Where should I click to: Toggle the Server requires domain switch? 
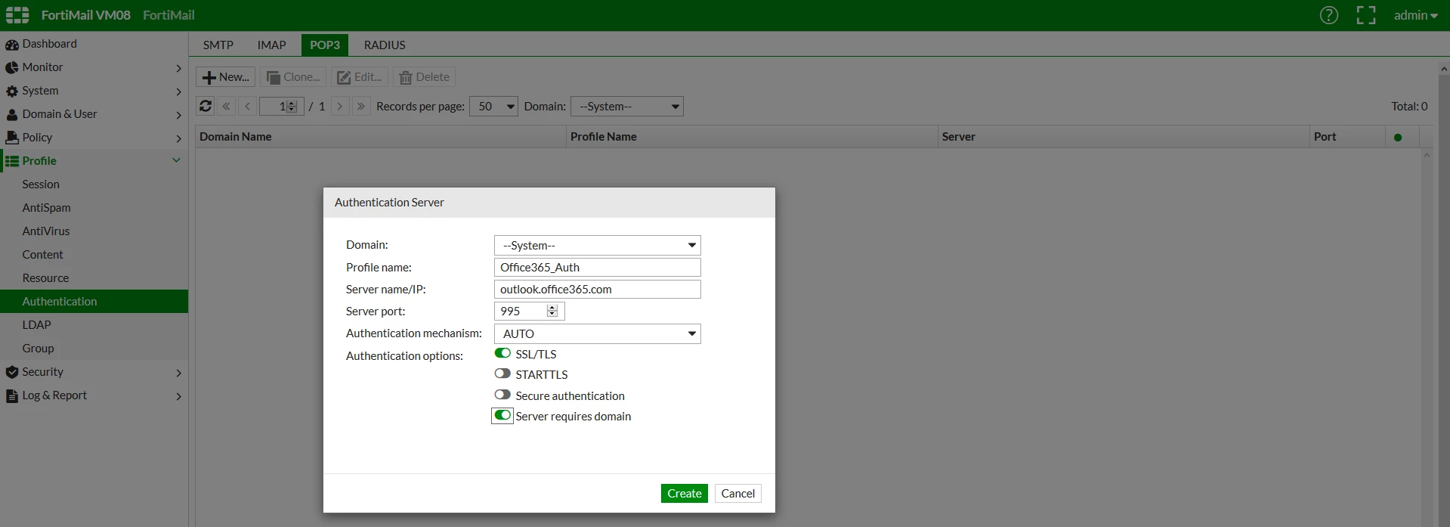point(502,415)
